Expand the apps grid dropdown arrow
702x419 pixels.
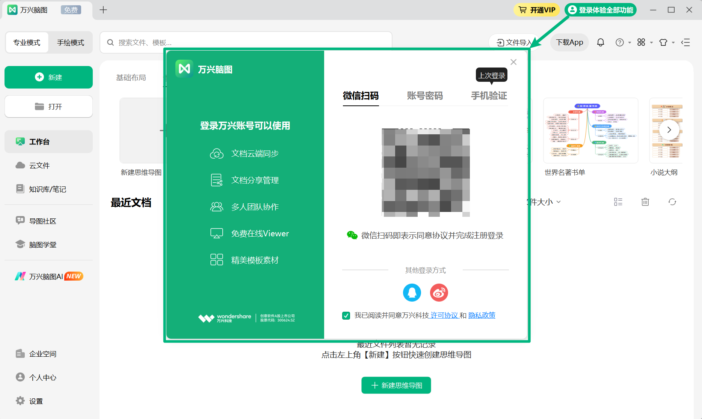coord(651,42)
